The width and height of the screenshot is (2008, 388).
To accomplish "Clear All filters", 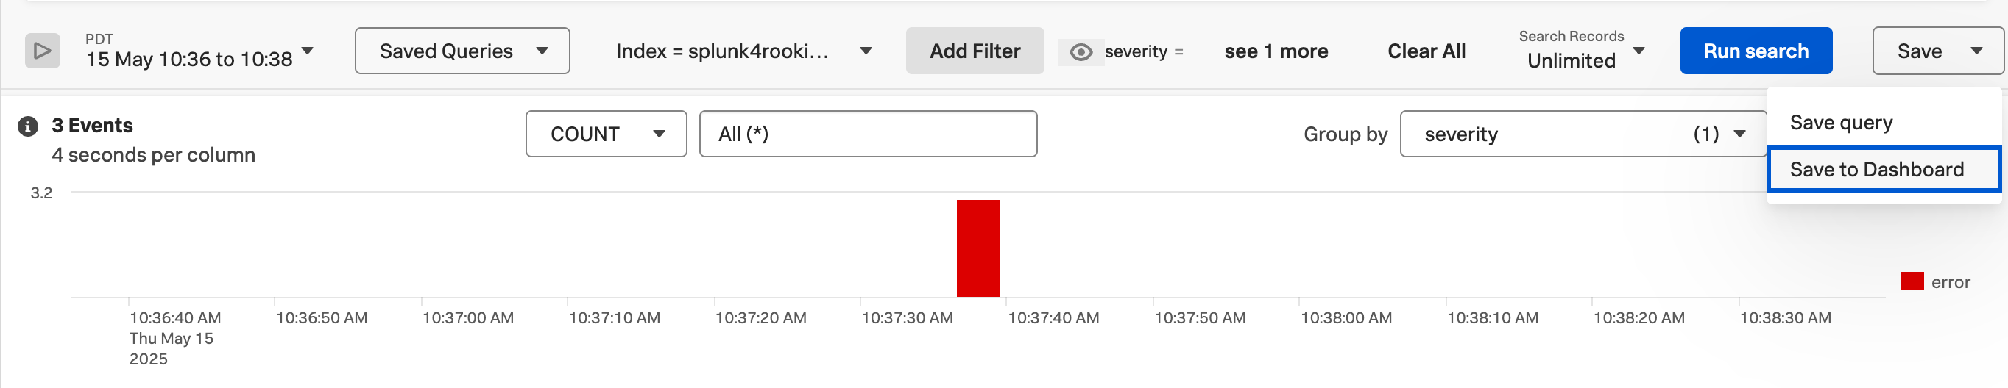I will [1426, 51].
